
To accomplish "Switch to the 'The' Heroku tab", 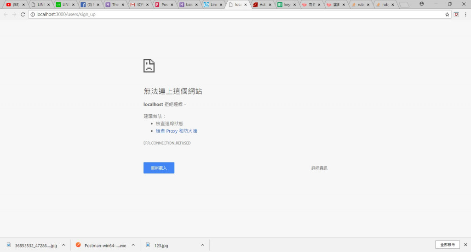I will 114,5.
